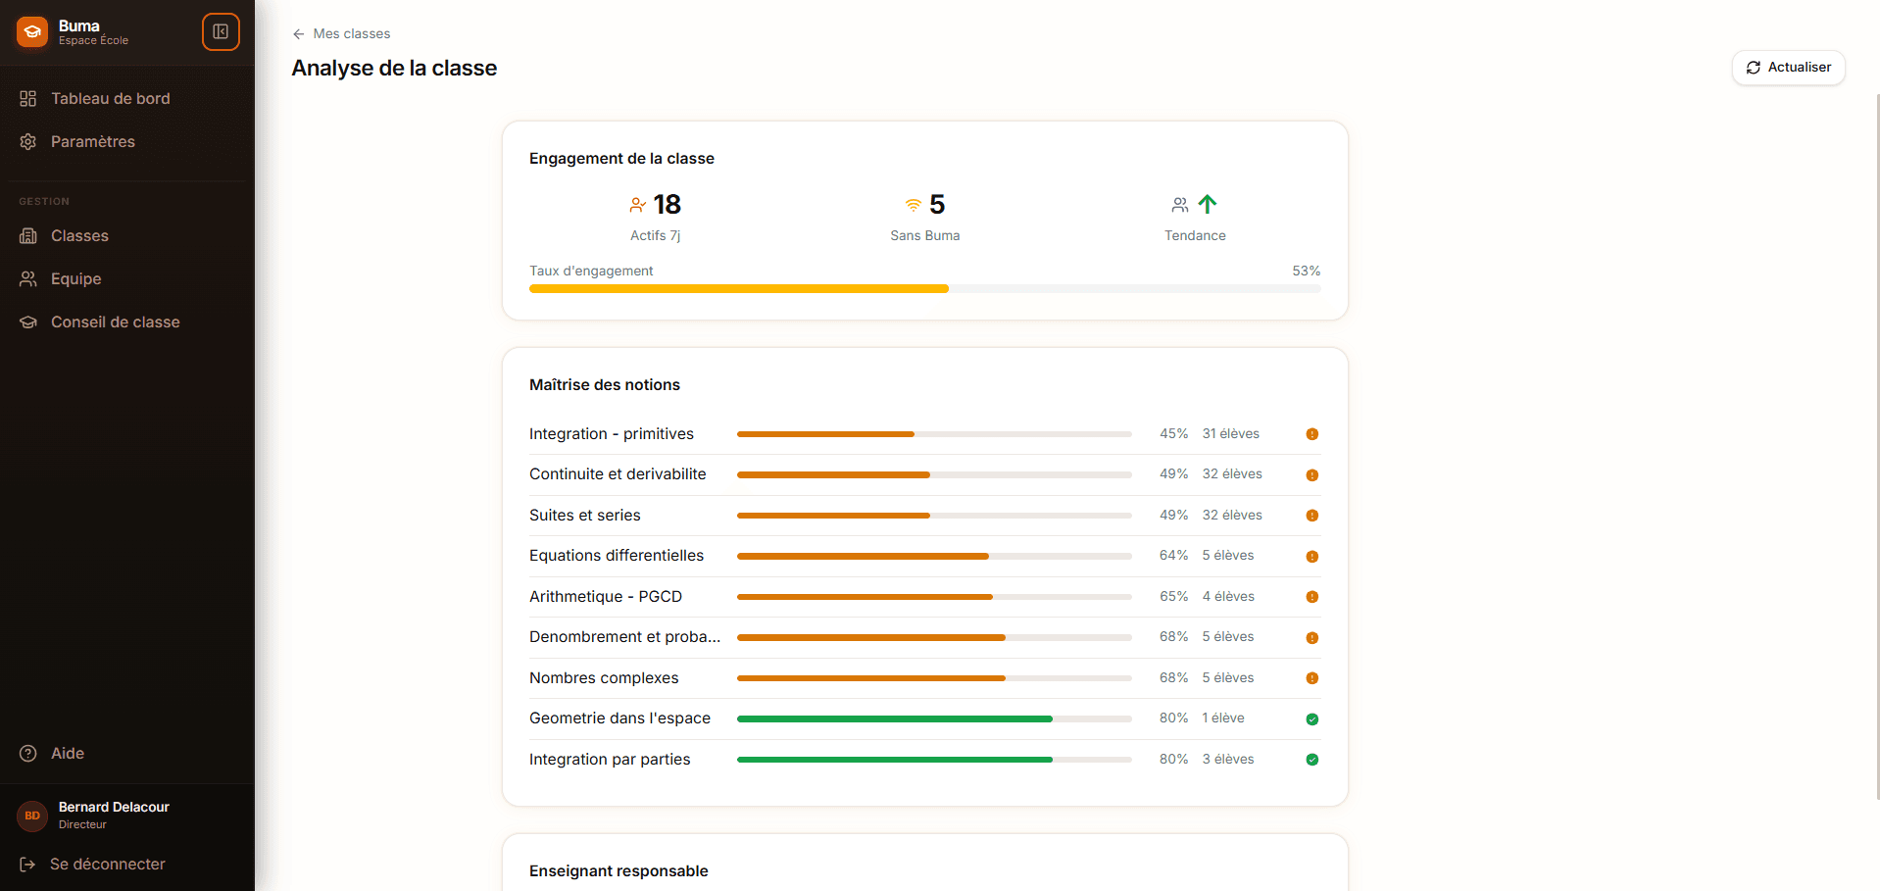Click the Buma graduation cap logo

click(32, 32)
